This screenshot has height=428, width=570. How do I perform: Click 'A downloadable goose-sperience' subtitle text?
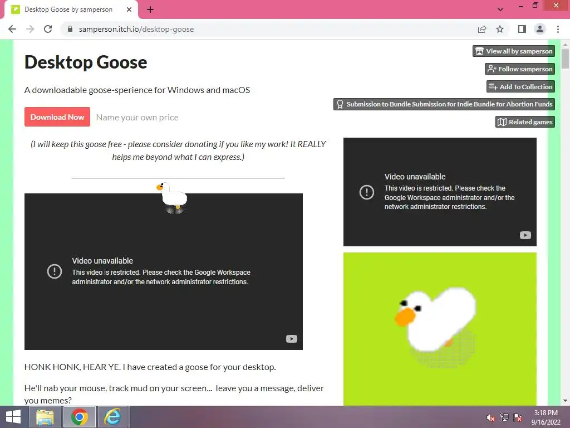[137, 90]
